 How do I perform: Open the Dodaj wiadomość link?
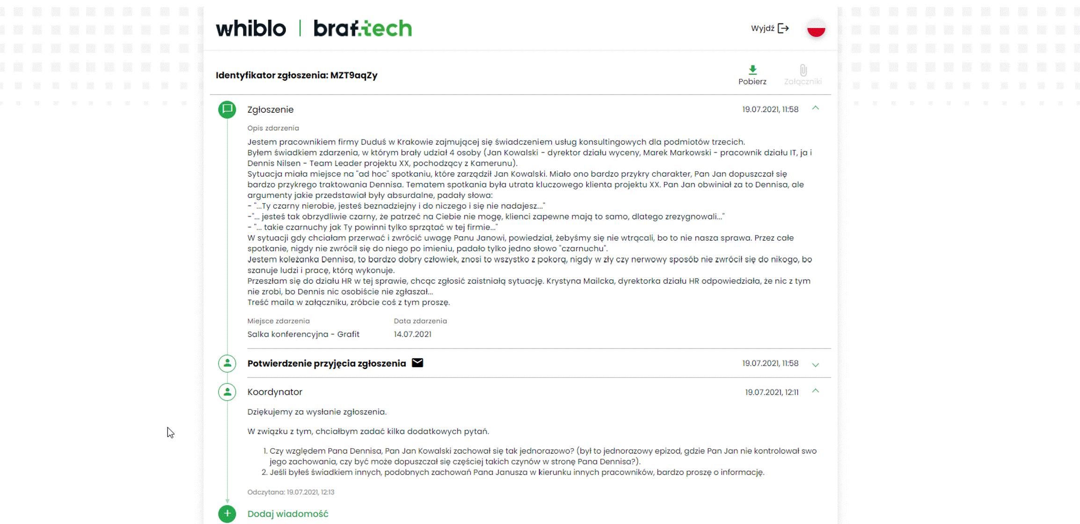point(288,514)
